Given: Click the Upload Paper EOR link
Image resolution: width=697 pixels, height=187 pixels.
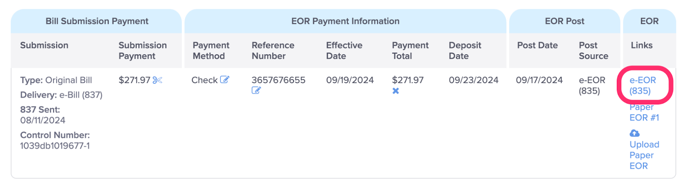Looking at the screenshot, I should [644, 155].
